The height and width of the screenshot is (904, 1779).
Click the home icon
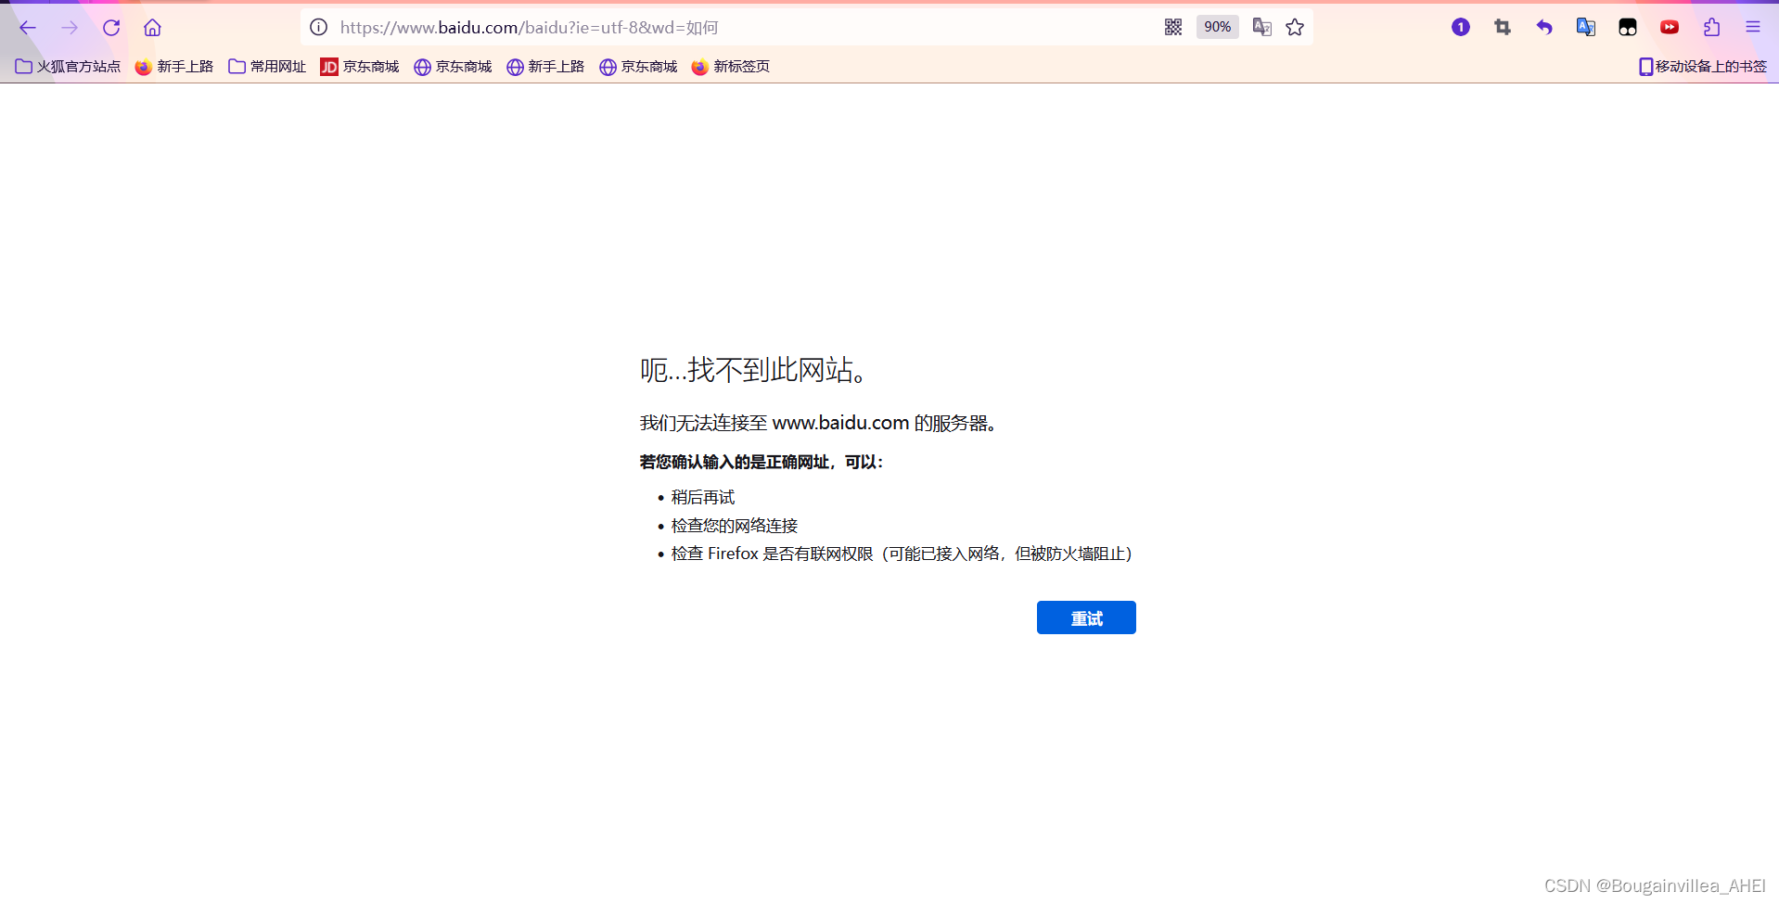[x=153, y=27]
